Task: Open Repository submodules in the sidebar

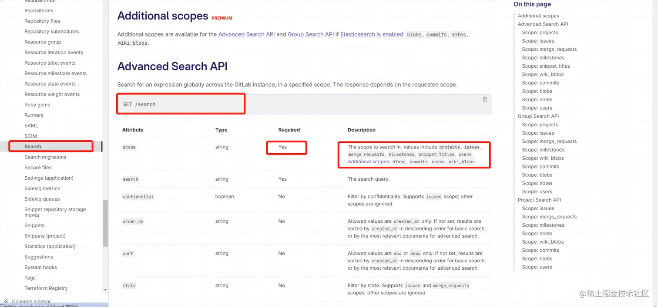Action: [52, 32]
